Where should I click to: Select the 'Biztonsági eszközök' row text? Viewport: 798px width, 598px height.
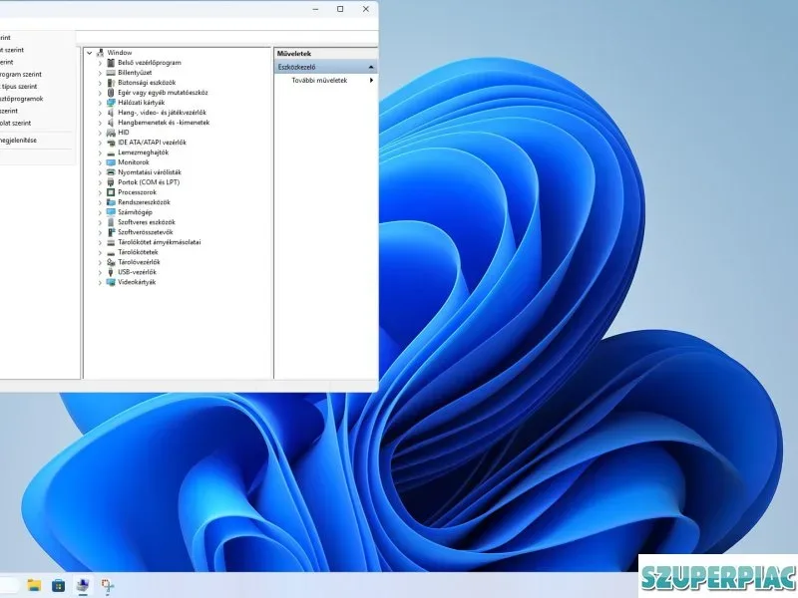click(x=147, y=83)
